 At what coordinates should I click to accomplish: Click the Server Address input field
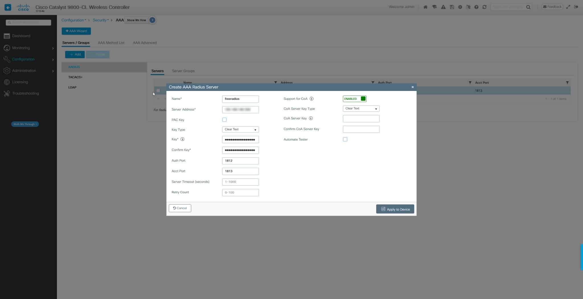[x=240, y=109]
